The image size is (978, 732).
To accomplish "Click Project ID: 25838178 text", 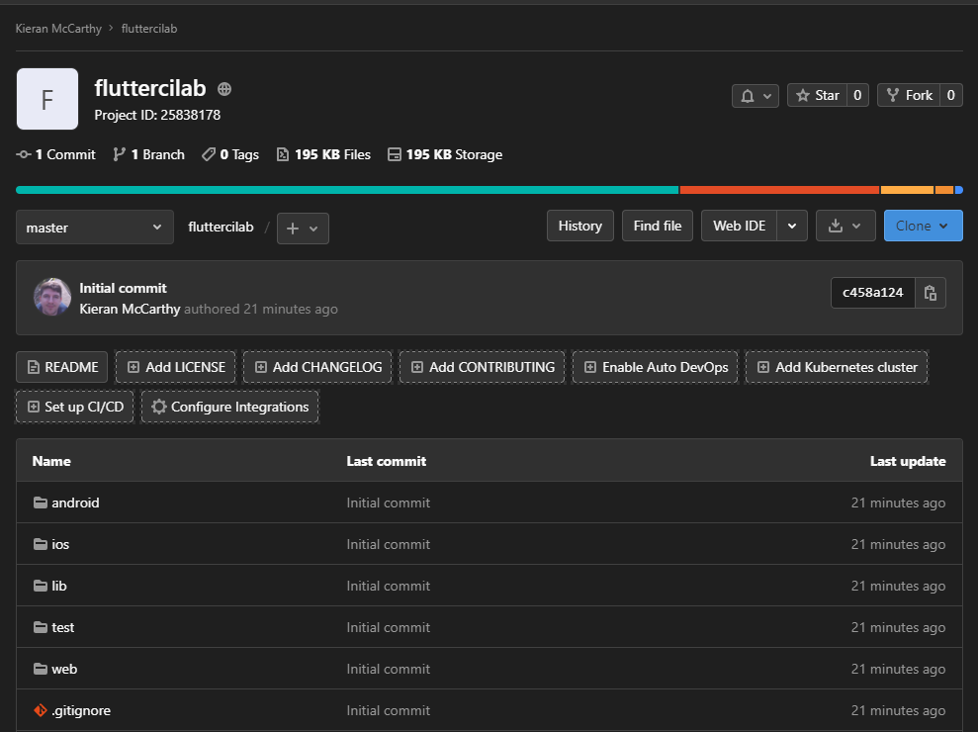I will (157, 115).
